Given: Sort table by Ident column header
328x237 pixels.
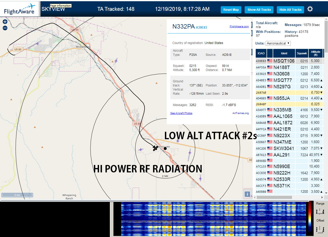Looking at the screenshot, I should coord(284,53).
